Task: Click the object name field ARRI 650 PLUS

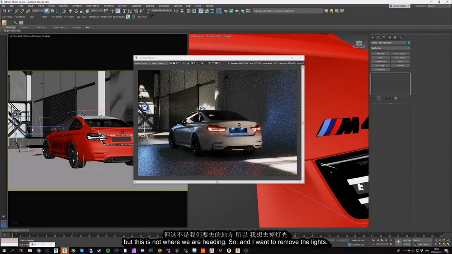Action: click(x=388, y=43)
